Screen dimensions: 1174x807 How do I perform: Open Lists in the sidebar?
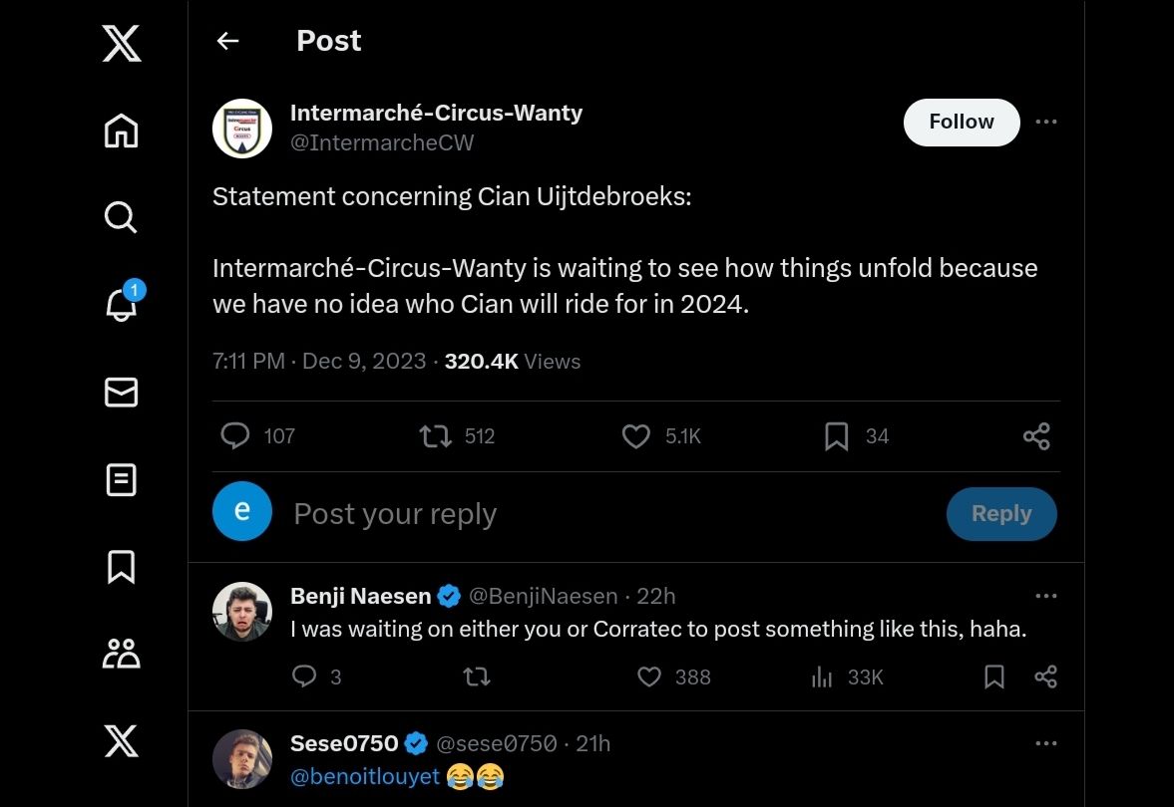(x=121, y=480)
